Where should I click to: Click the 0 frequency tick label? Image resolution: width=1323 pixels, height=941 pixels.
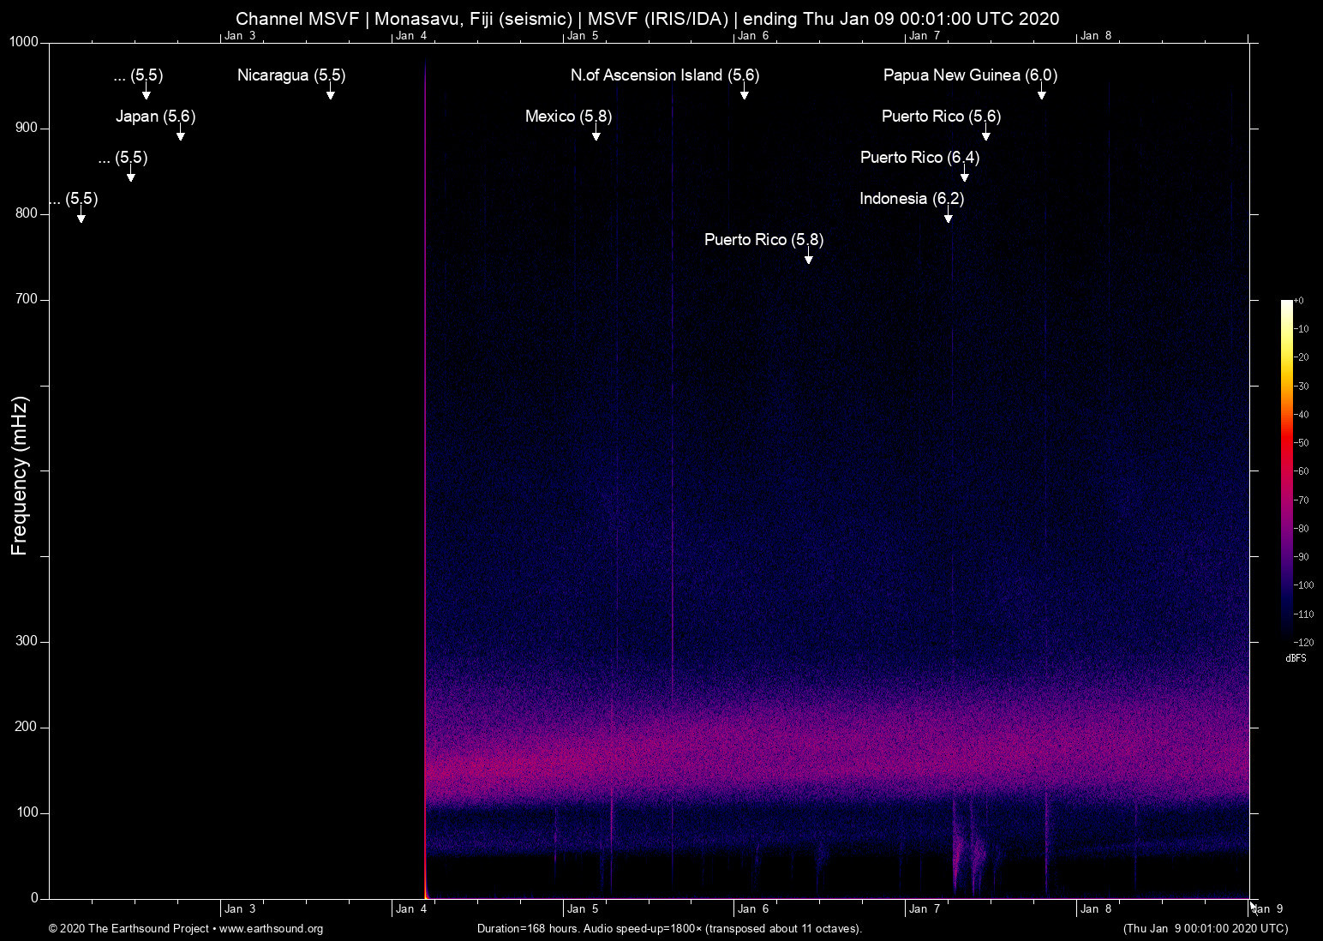click(35, 898)
